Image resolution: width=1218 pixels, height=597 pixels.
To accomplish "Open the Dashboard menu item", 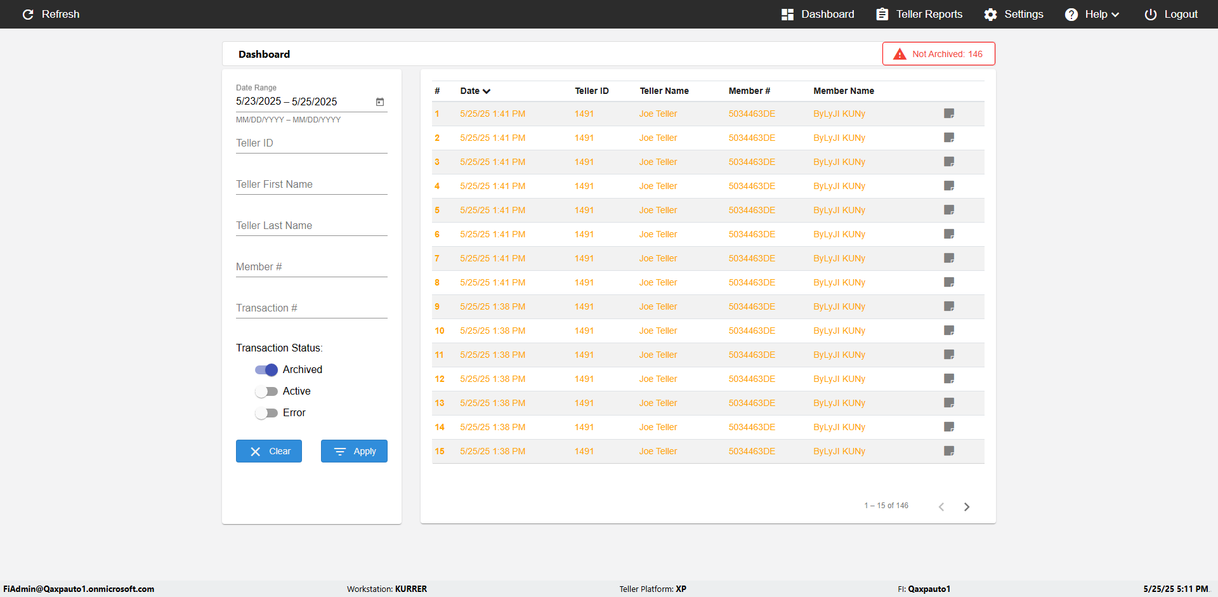I will click(818, 14).
